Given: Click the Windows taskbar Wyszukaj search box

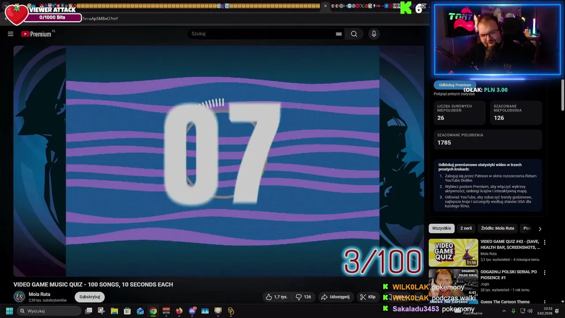Looking at the screenshot, I should (x=49, y=311).
